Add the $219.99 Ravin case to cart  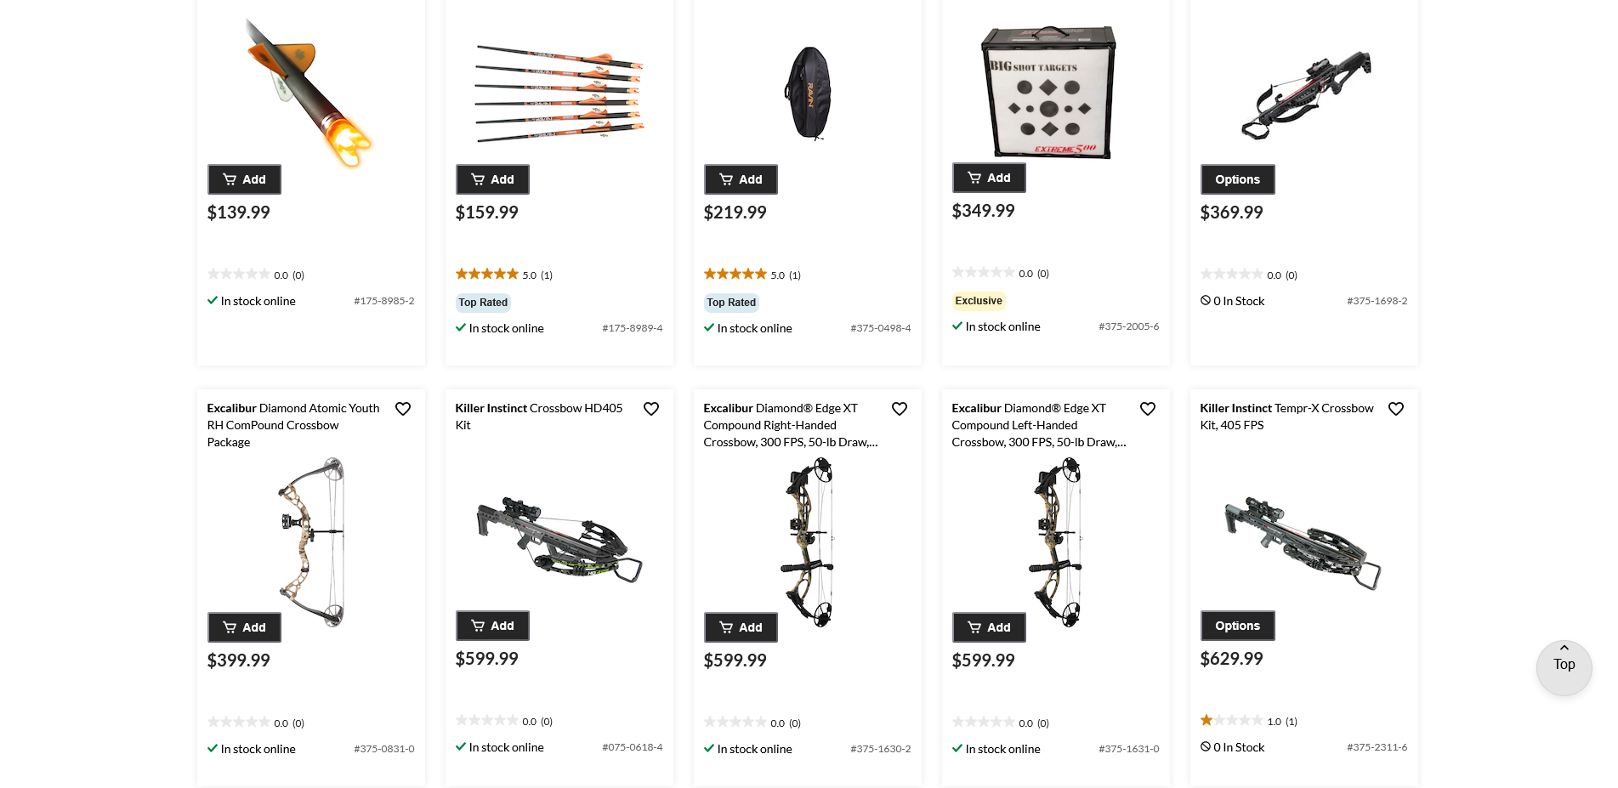coord(741,179)
